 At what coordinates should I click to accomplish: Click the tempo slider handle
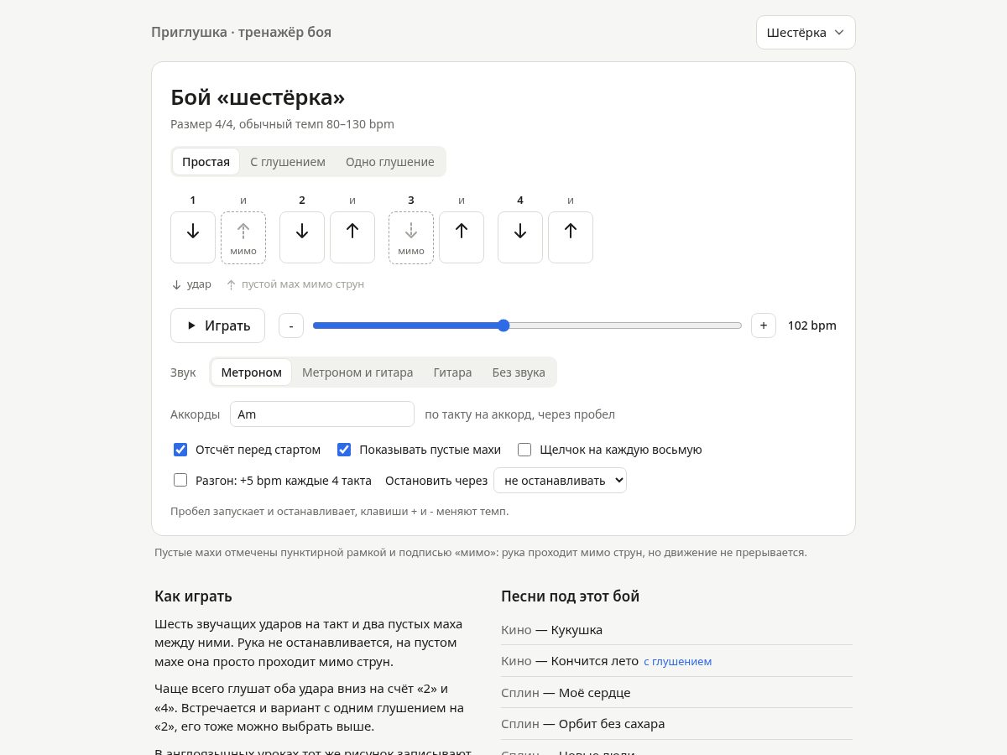coord(503,325)
